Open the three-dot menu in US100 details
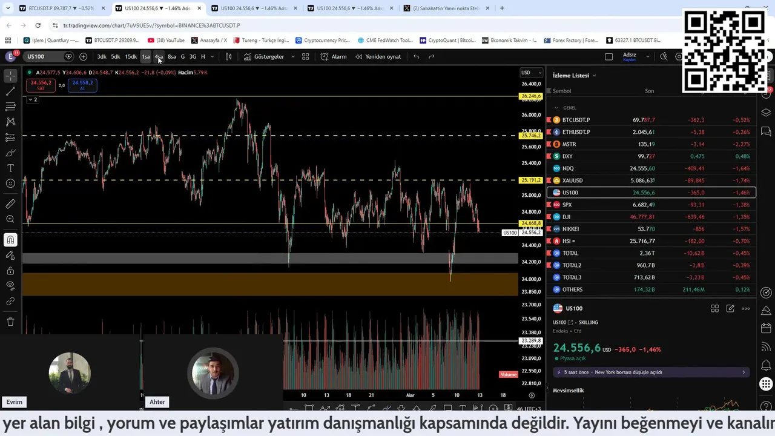The width and height of the screenshot is (775, 436). point(745,308)
